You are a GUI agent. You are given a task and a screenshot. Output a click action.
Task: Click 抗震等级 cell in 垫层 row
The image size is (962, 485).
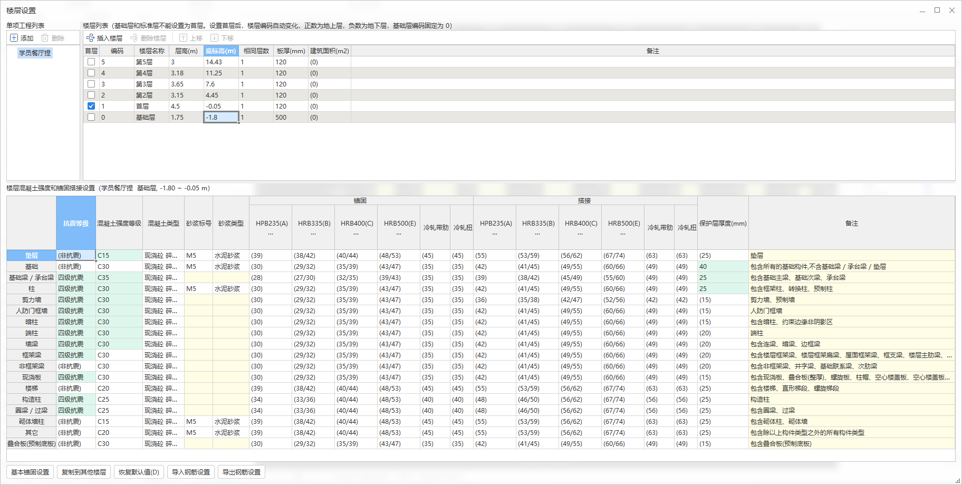(x=76, y=255)
